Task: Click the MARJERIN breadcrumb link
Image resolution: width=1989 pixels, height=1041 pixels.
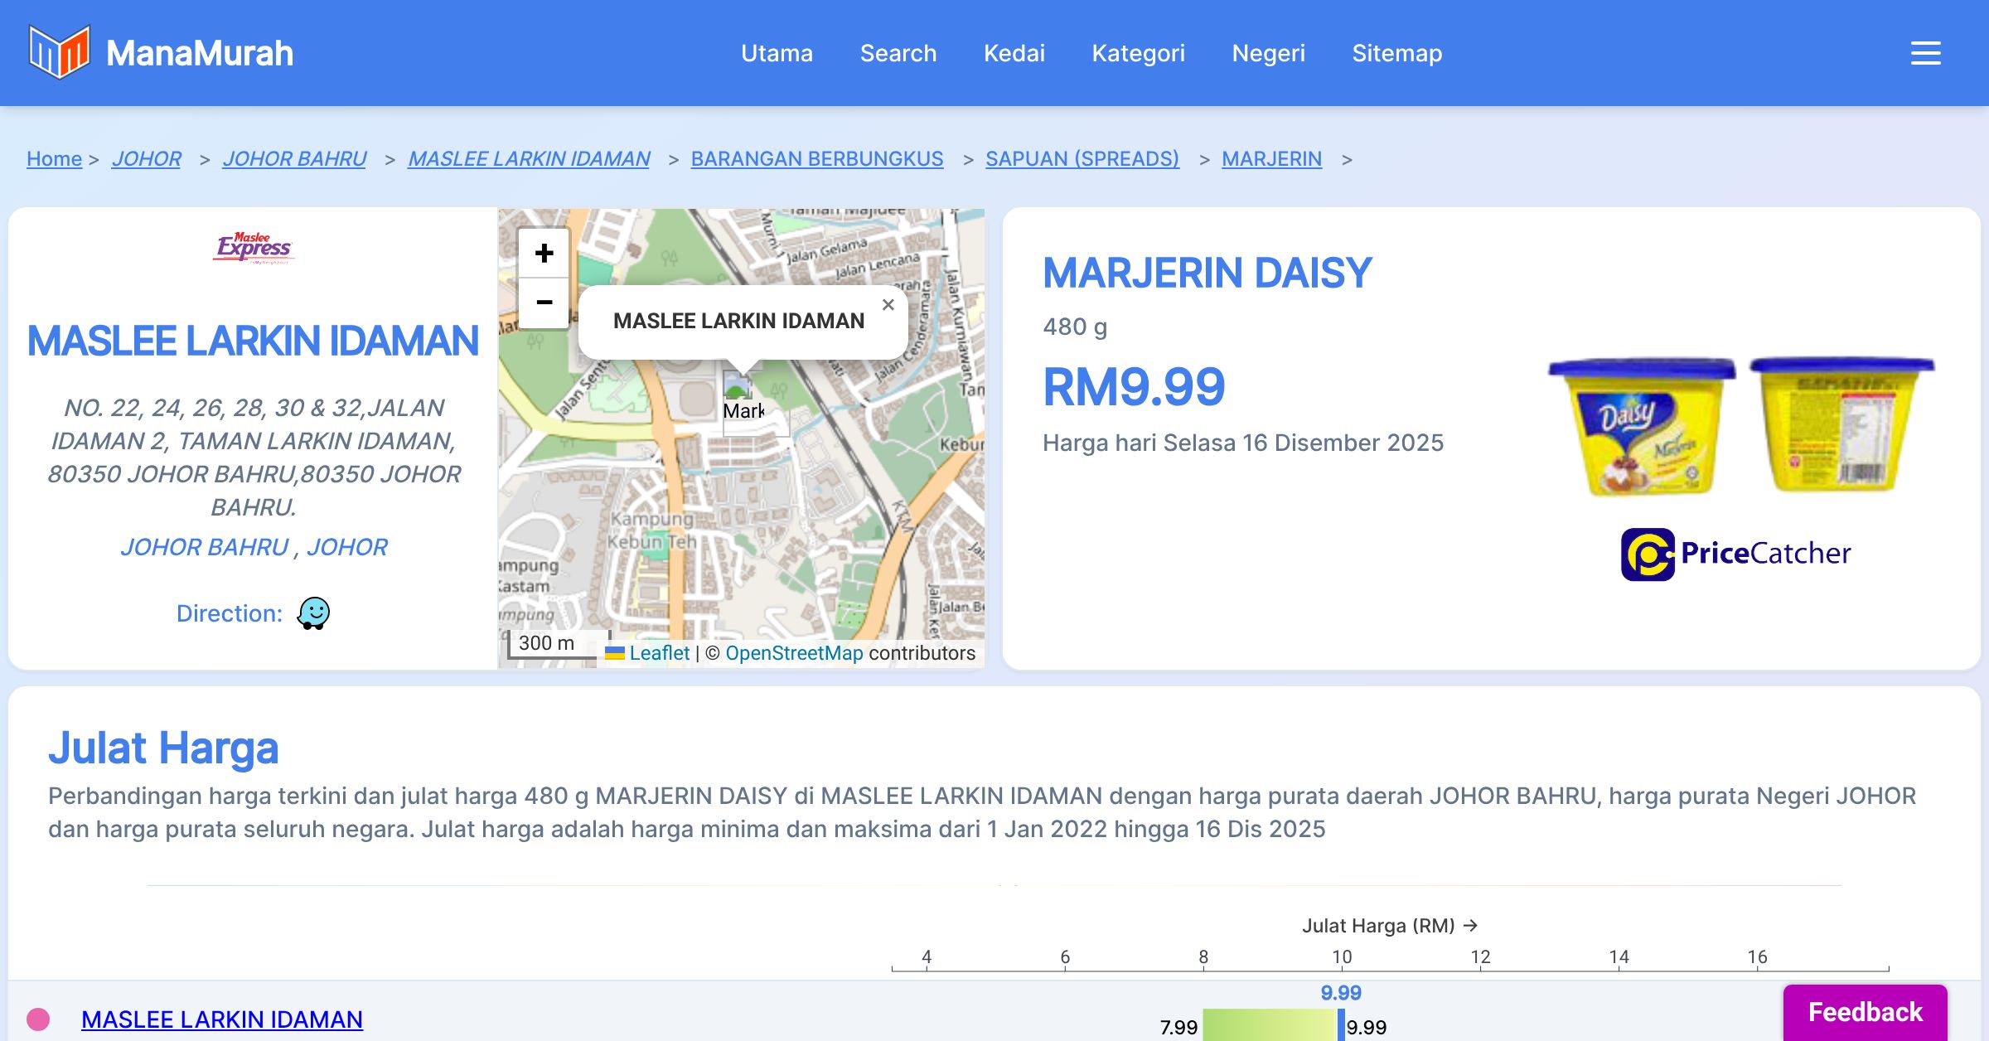Action: tap(1271, 158)
